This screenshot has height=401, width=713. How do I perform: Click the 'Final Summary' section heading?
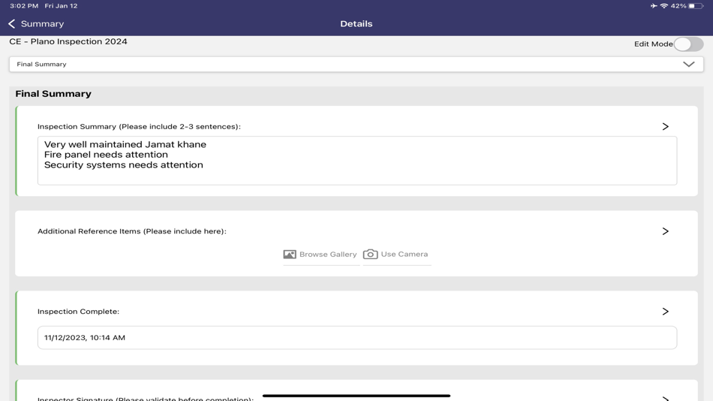(x=53, y=94)
